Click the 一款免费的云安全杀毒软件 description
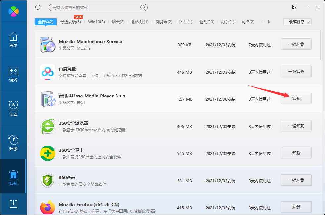 click(x=82, y=184)
